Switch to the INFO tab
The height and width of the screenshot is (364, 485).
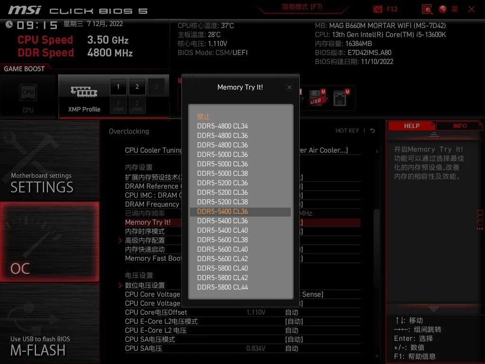click(459, 126)
